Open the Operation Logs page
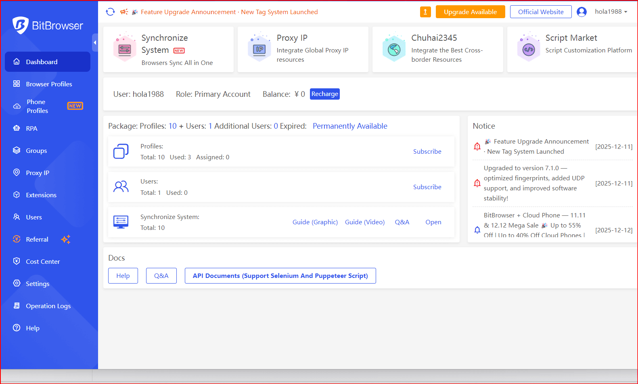This screenshot has height=384, width=638. pyautogui.click(x=48, y=306)
